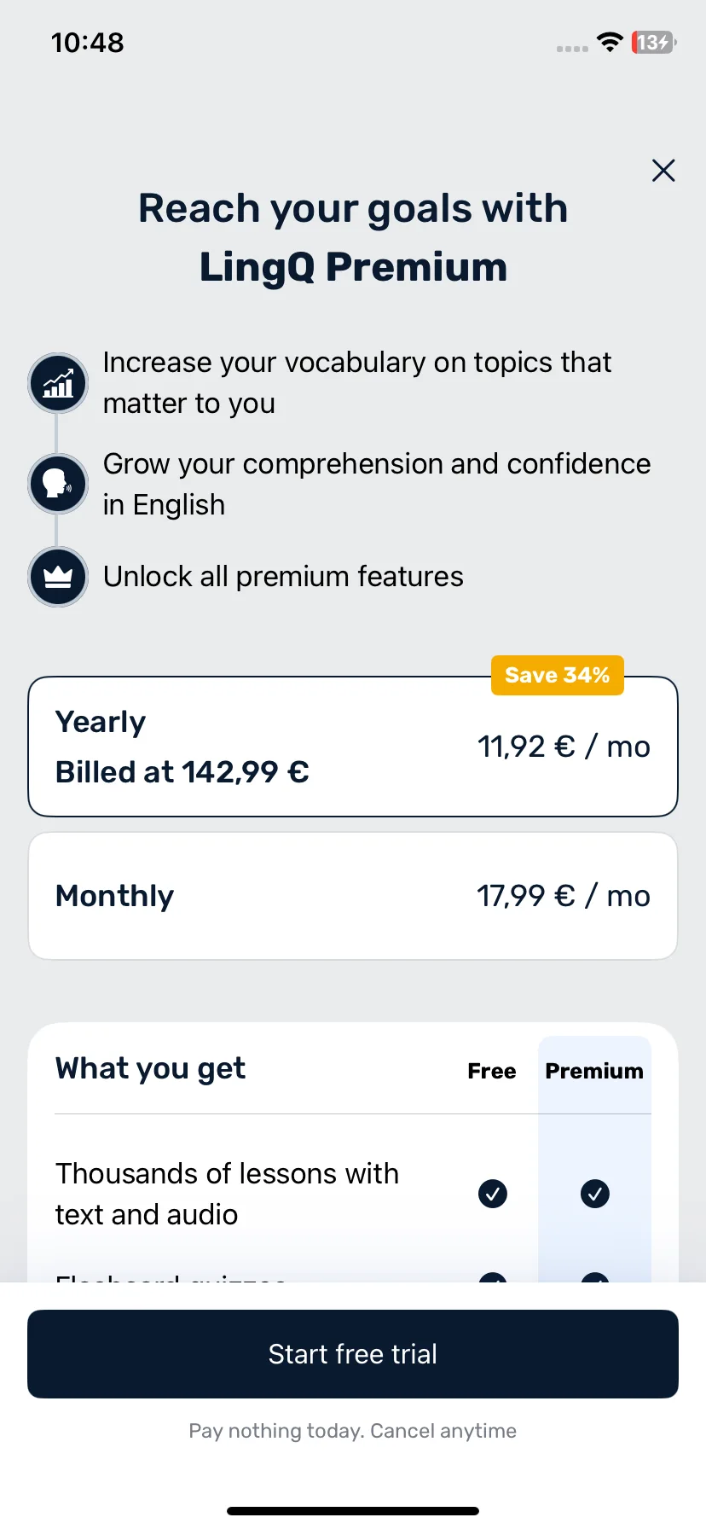Tap the vocabulary growth chart icon
Image resolution: width=706 pixels, height=1529 pixels.
[58, 383]
